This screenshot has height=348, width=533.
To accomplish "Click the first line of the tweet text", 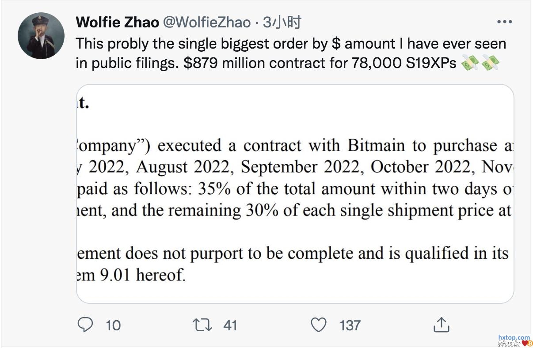I will click(x=291, y=44).
